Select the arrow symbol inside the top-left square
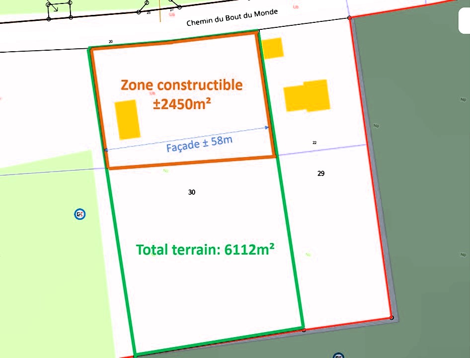Image resolution: width=470 pixels, height=358 pixels. point(54,8)
